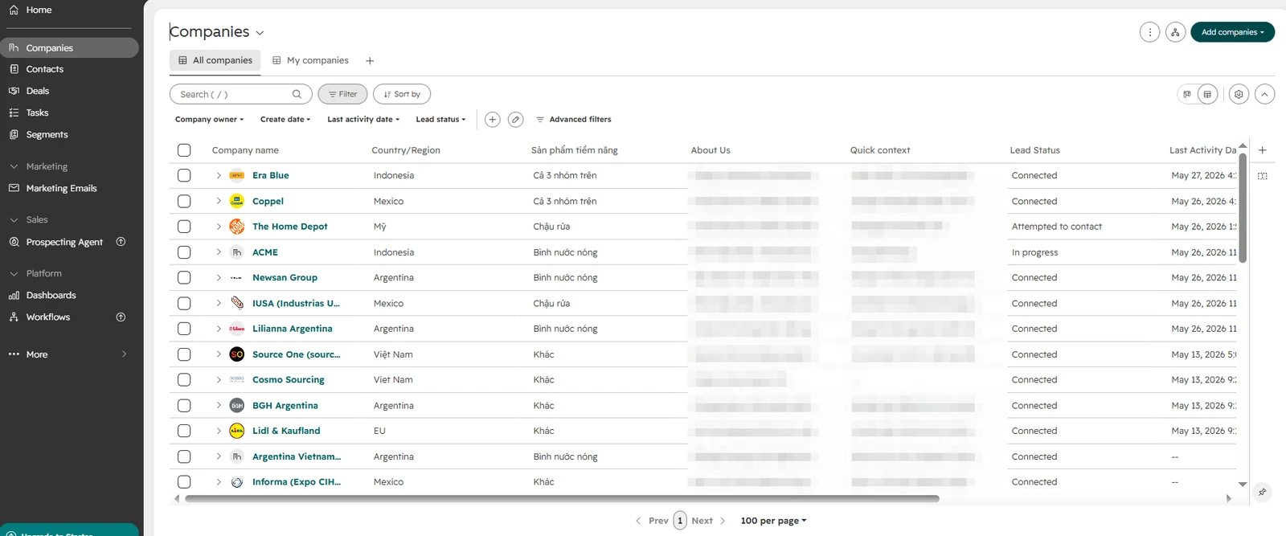Open the Last activity date dropdown
This screenshot has height=536, width=1286.
tap(363, 120)
